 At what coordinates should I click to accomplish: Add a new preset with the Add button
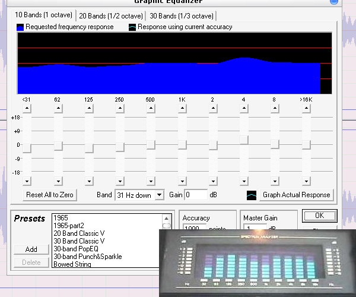pos(31,249)
